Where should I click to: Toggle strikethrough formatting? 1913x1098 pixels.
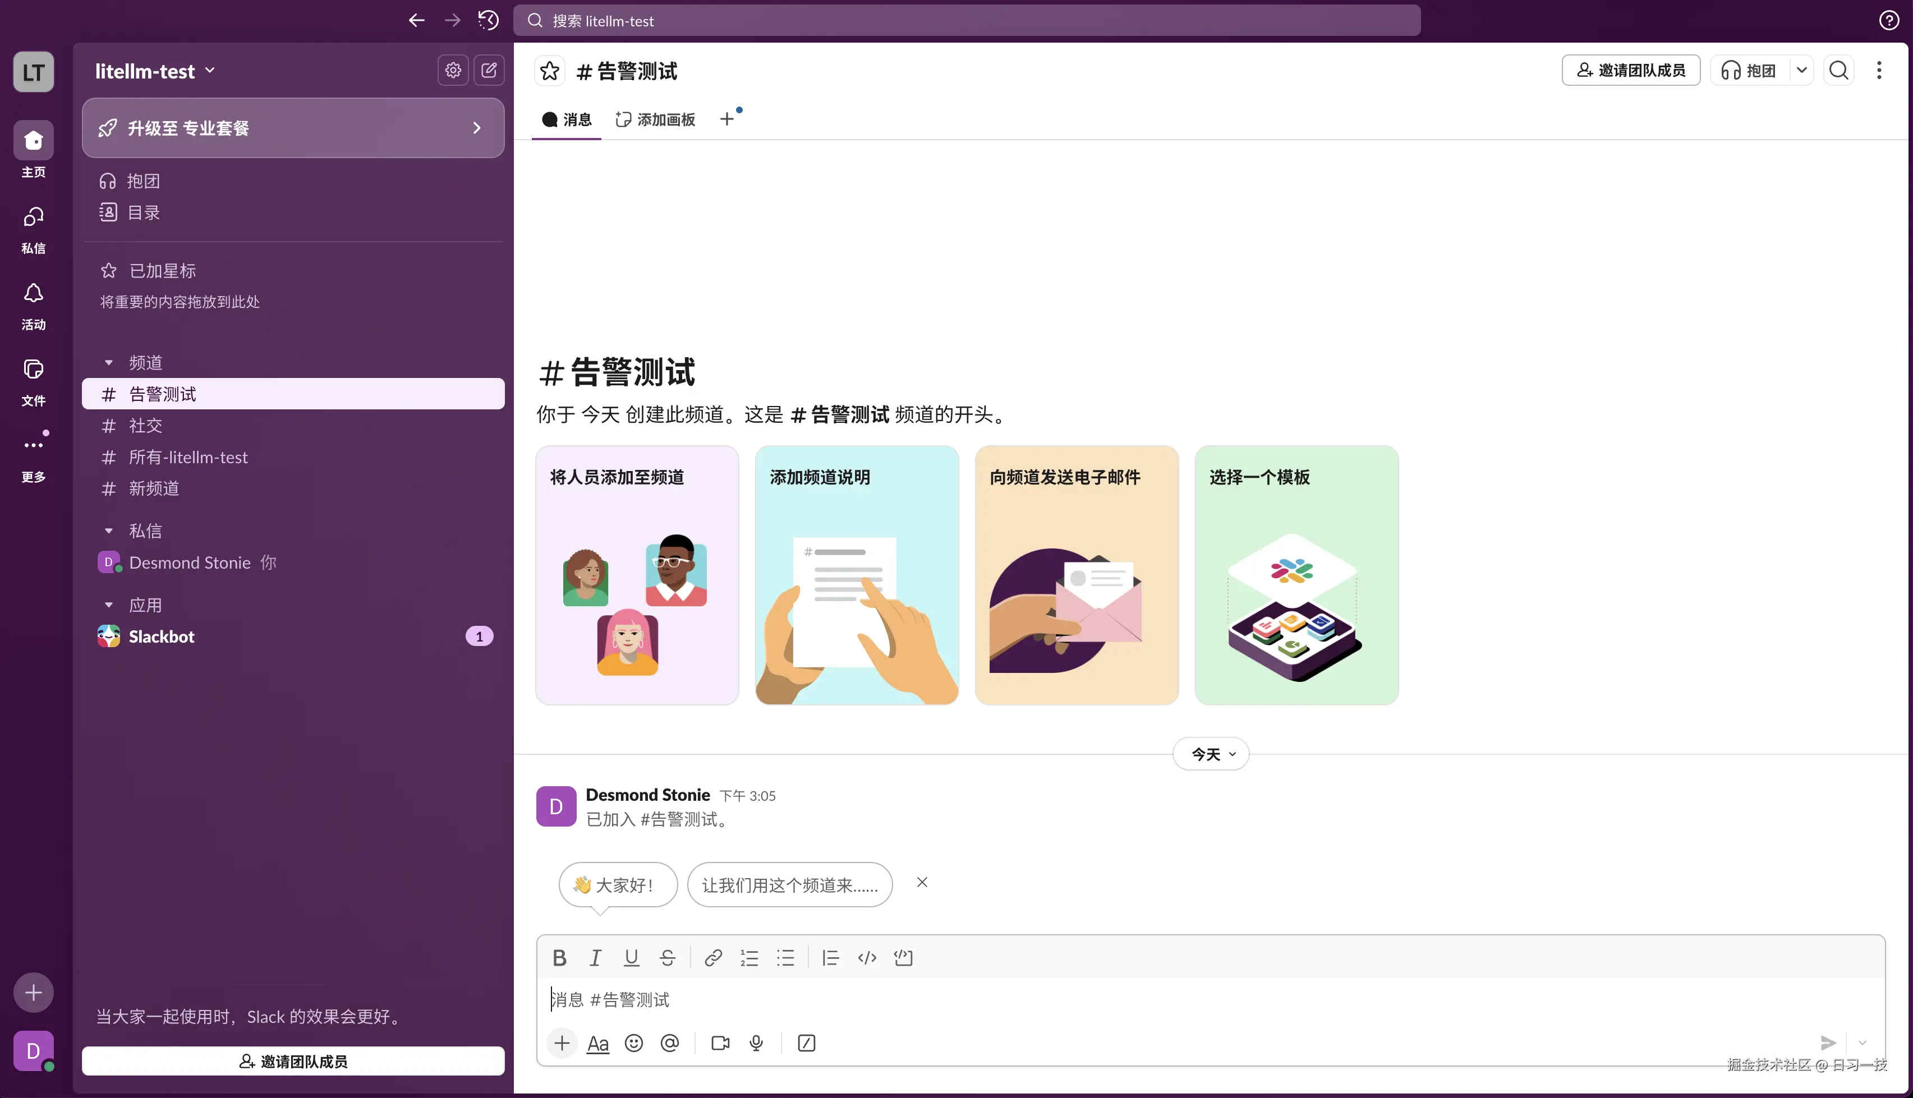[x=667, y=957]
